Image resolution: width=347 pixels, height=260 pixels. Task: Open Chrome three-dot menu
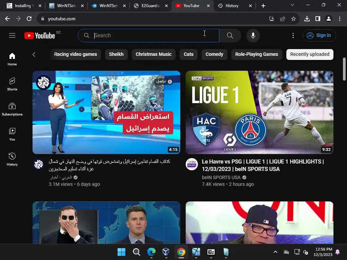point(340,19)
